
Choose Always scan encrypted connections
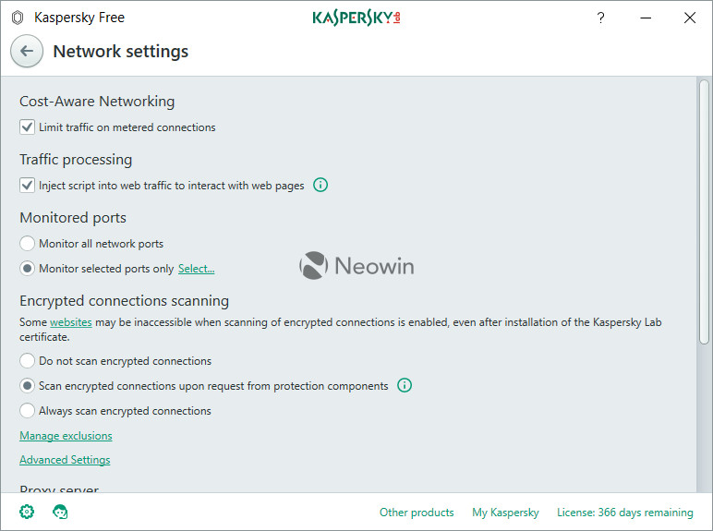[x=28, y=411]
